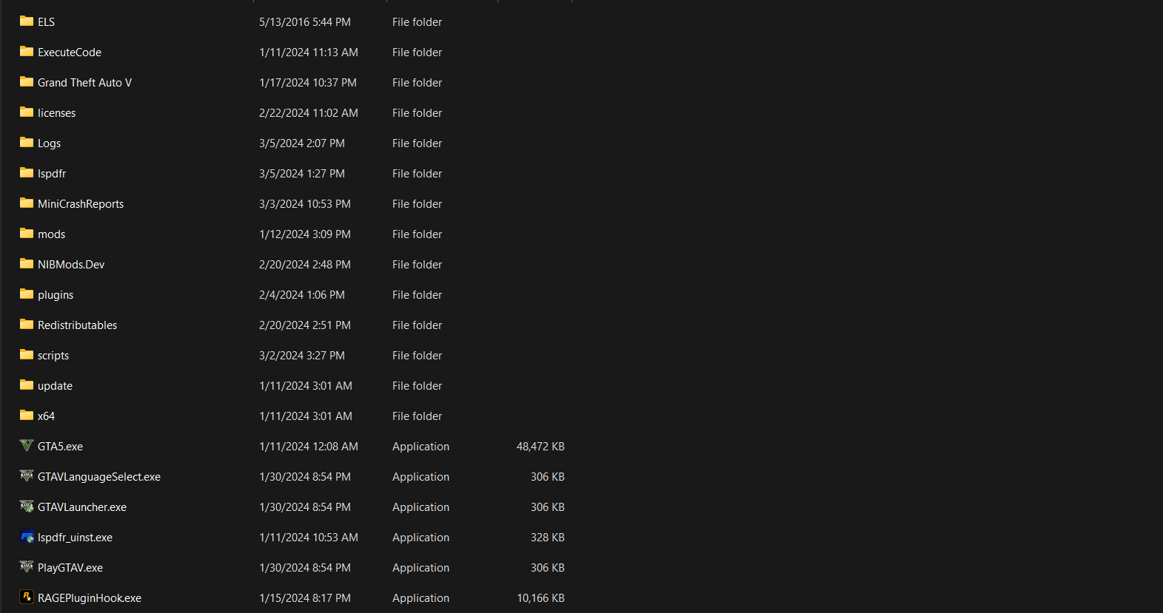Select the plugins folder icon
The height and width of the screenshot is (613, 1163).
pyautogui.click(x=27, y=294)
